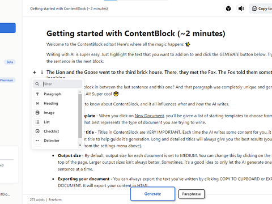
Task: Click the six-dot drag handle icon
Action: click(42, 72)
